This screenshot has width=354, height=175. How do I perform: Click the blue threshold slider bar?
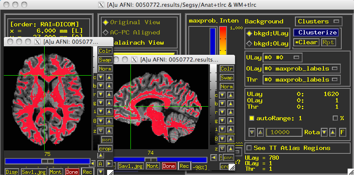[212, 41]
